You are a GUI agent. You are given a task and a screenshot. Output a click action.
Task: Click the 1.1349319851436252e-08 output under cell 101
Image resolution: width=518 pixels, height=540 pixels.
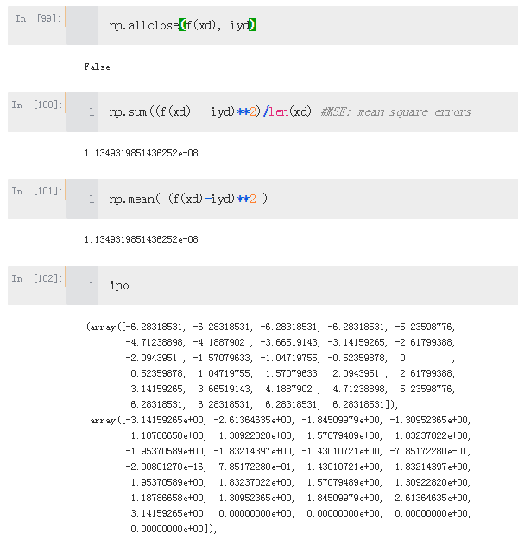141,239
